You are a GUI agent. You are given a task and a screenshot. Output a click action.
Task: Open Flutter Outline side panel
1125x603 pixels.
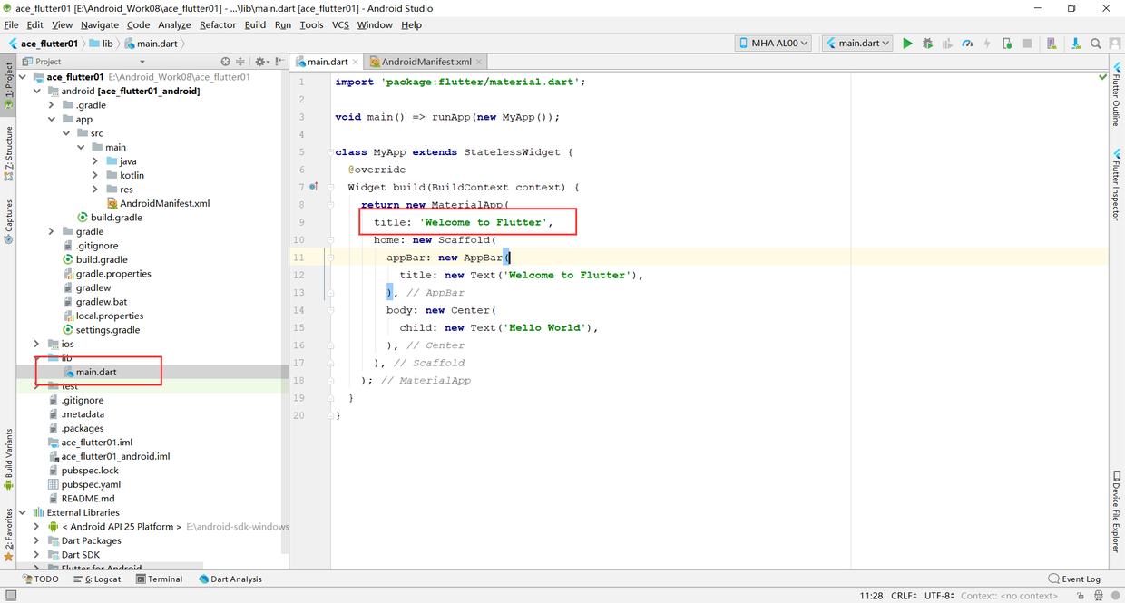point(1116,94)
